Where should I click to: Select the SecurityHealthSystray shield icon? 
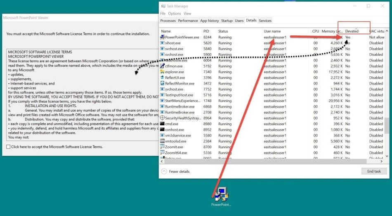point(162,118)
